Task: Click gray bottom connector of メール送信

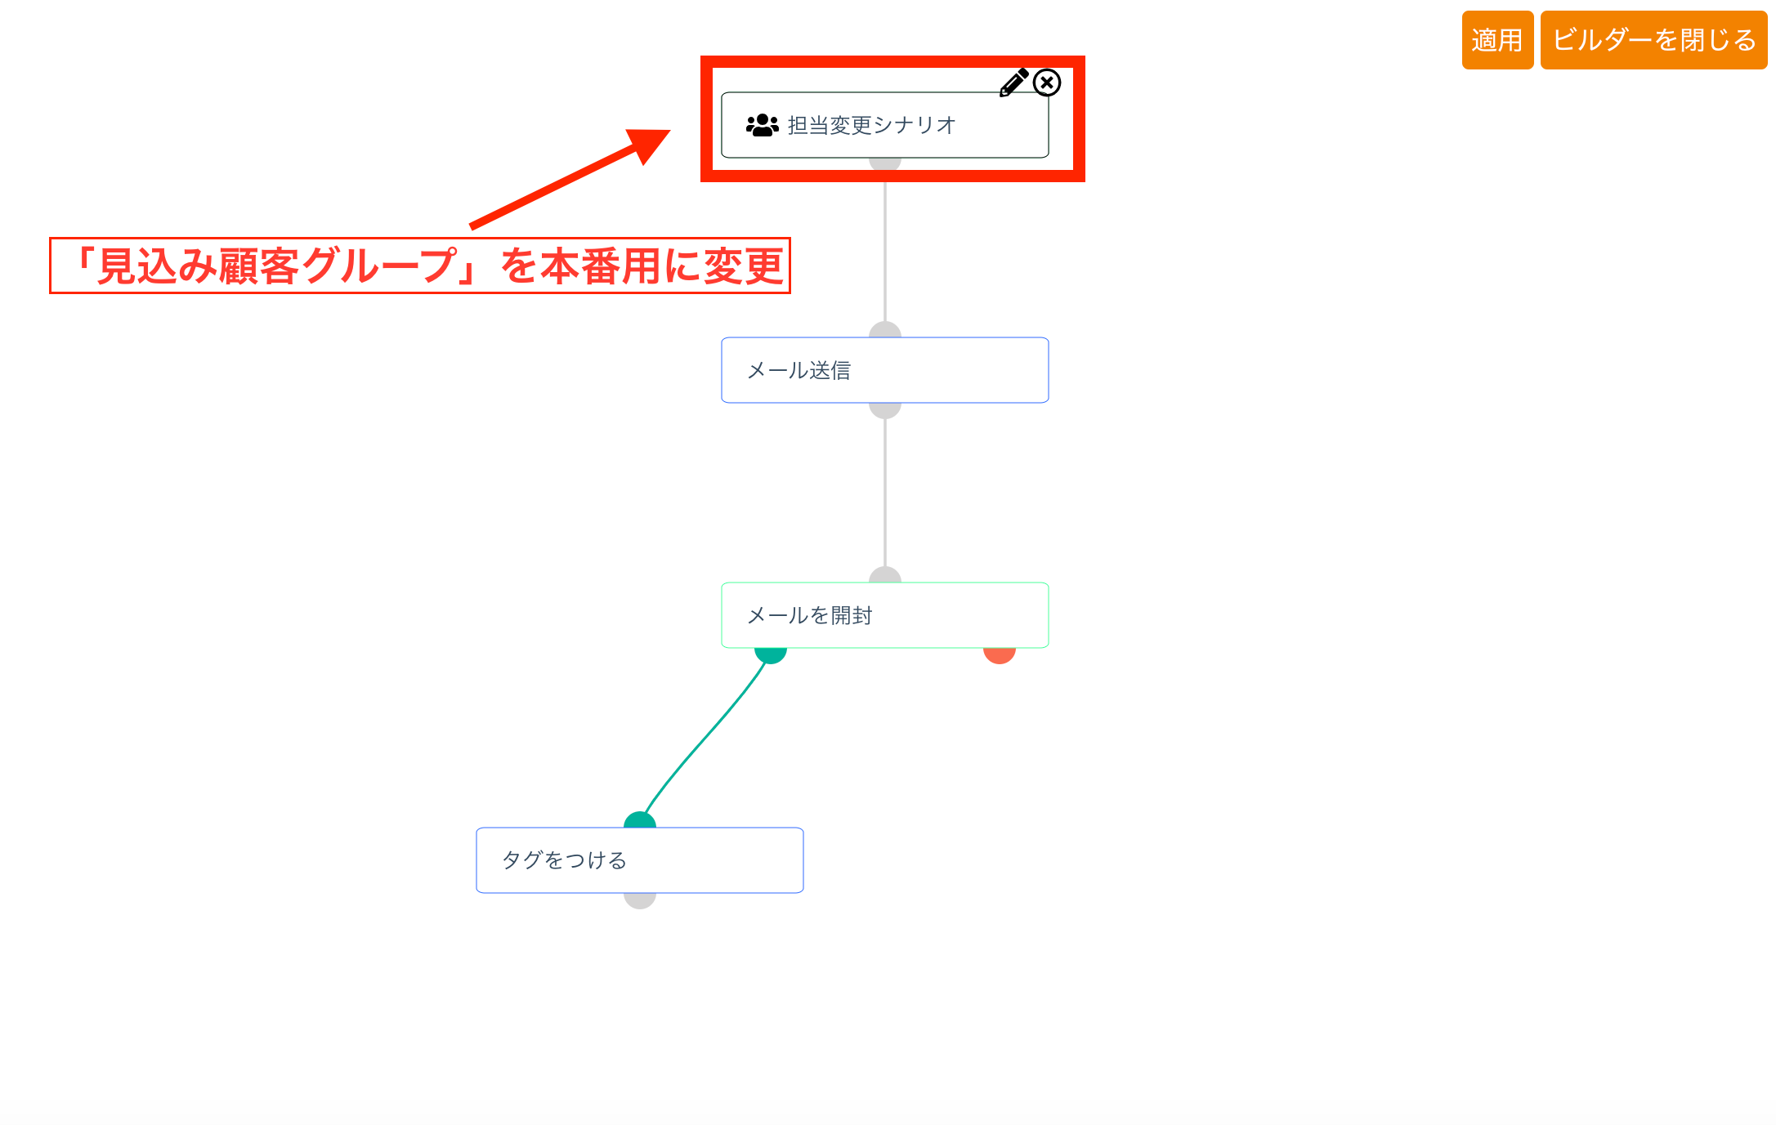Action: click(884, 410)
